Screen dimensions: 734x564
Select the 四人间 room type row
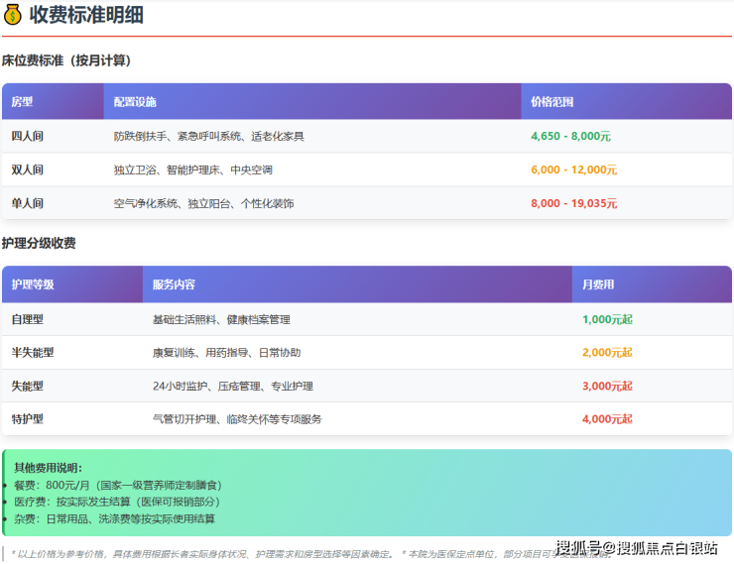click(x=27, y=137)
